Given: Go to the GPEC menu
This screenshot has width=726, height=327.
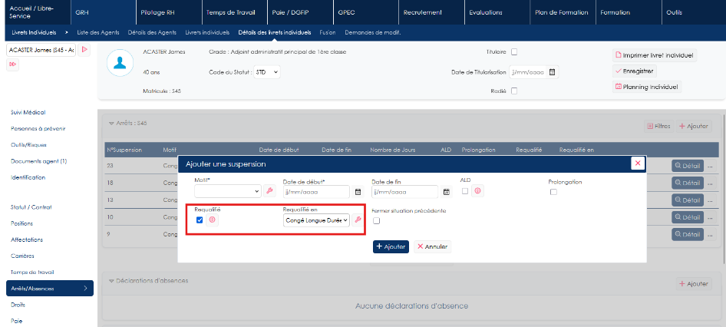Looking at the screenshot, I should [x=366, y=12].
